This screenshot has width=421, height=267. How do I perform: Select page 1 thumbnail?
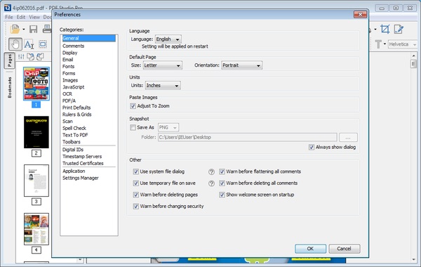36,84
